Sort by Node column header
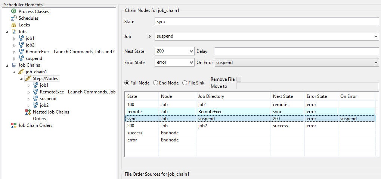Screen dimensions: 381x179 click(x=177, y=96)
